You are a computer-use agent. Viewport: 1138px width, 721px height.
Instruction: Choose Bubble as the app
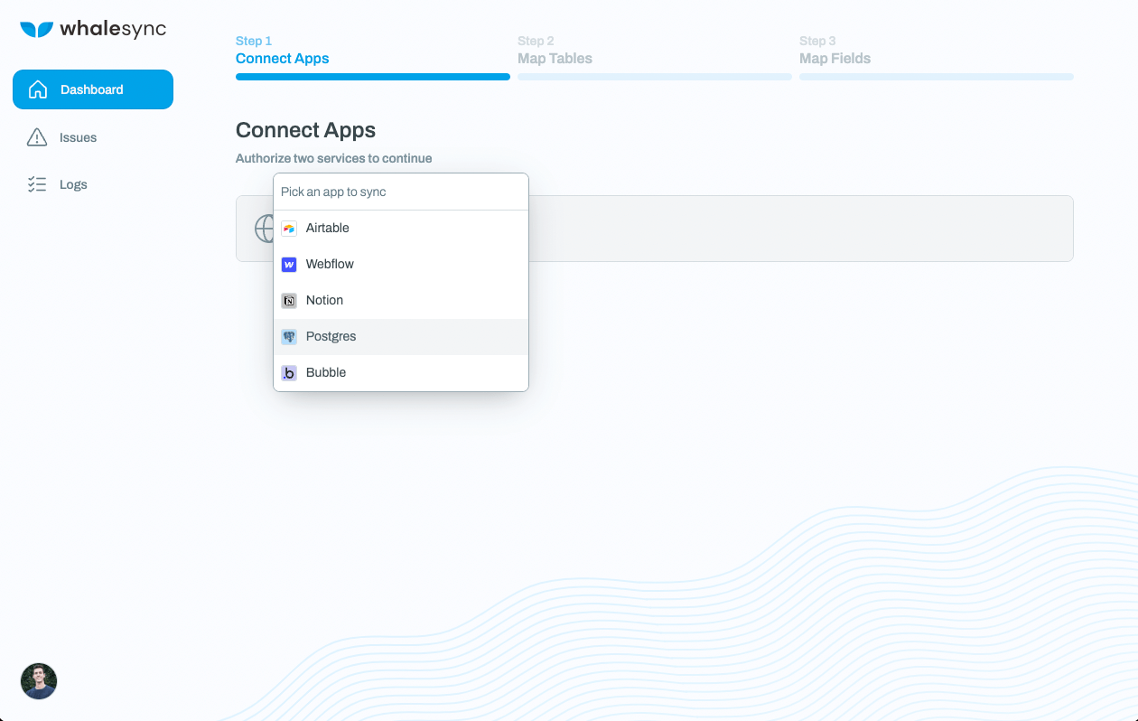[x=401, y=373]
